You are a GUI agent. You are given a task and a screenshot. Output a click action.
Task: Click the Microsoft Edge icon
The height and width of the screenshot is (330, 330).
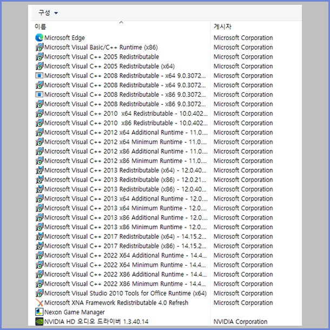point(39,38)
